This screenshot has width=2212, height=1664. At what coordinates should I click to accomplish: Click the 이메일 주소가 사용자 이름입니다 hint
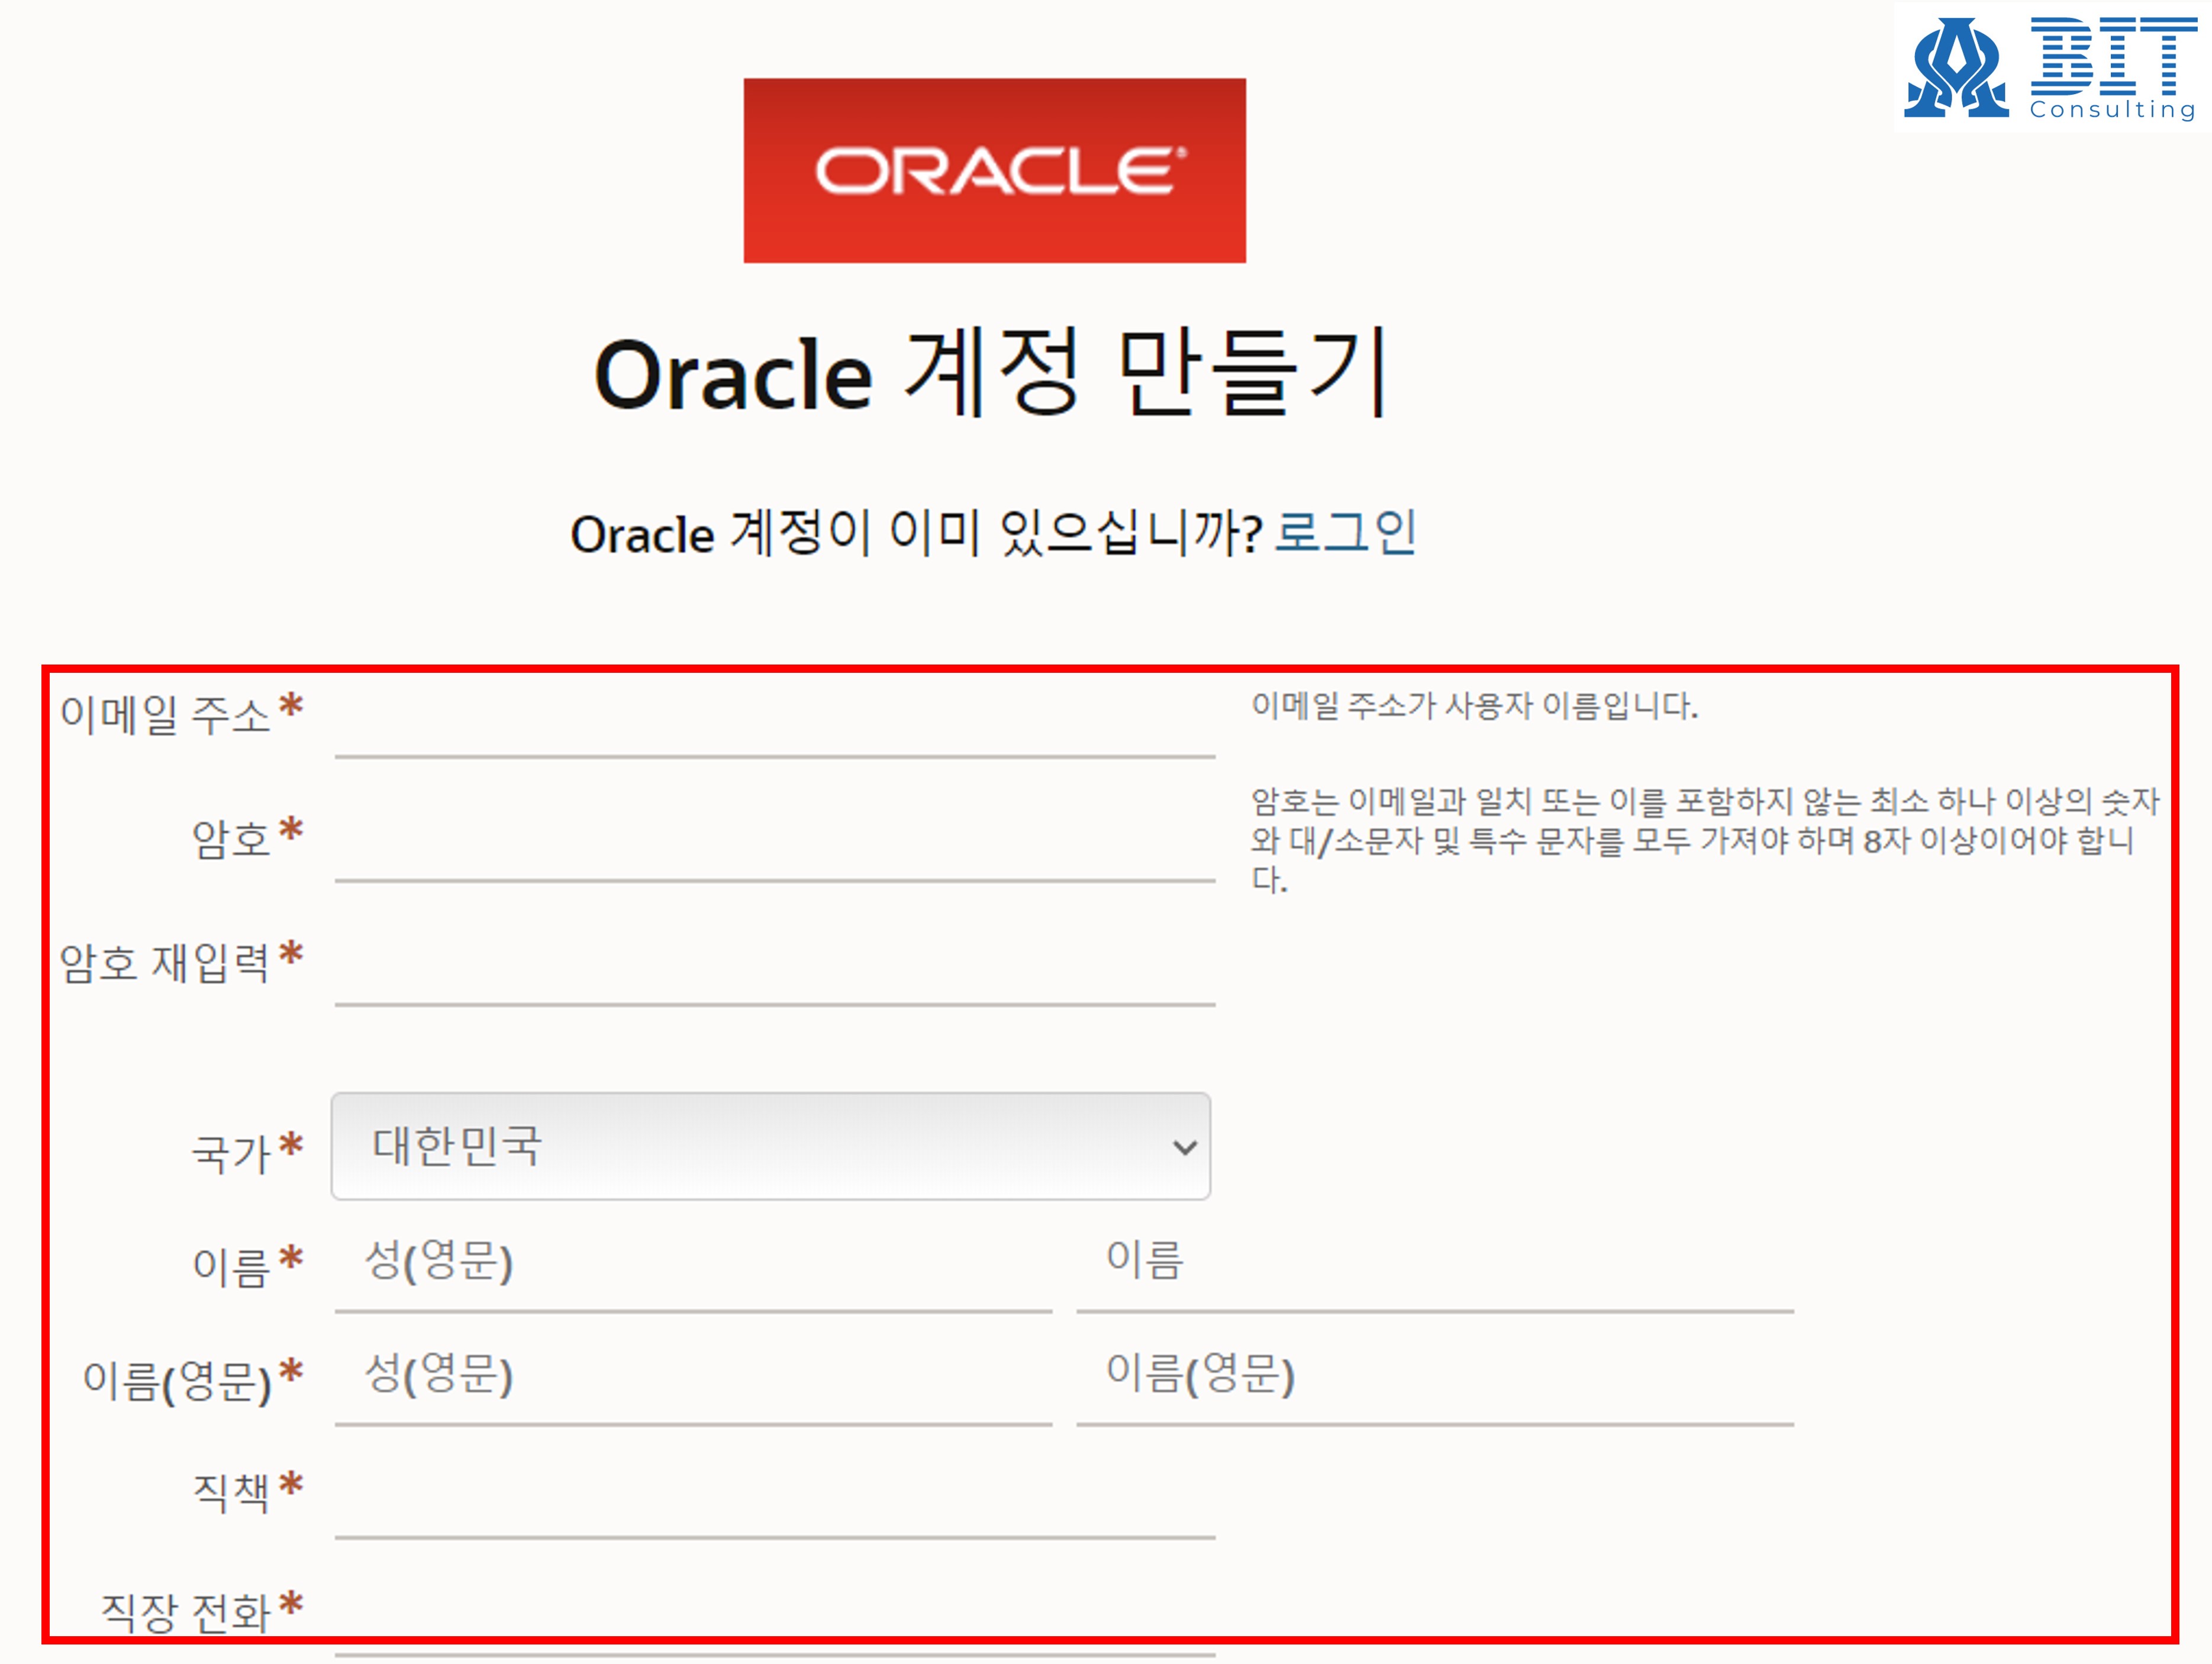[1475, 706]
